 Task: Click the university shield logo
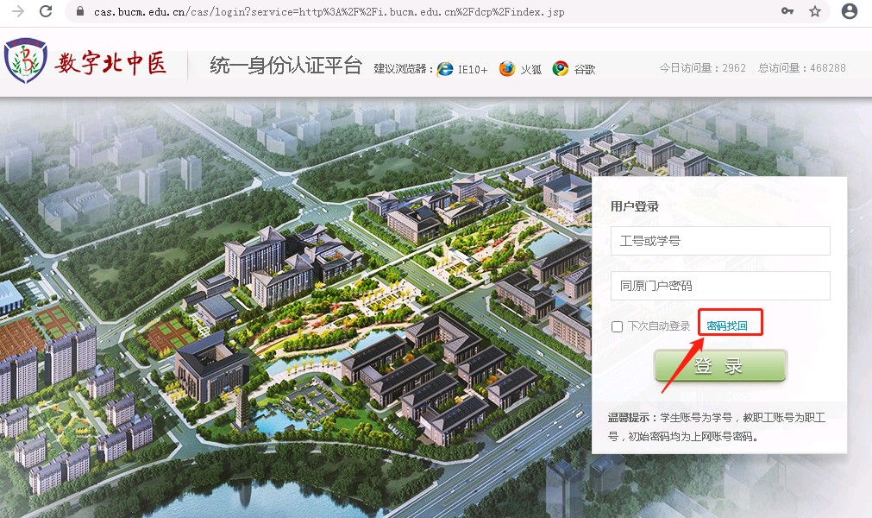pyautogui.click(x=26, y=61)
